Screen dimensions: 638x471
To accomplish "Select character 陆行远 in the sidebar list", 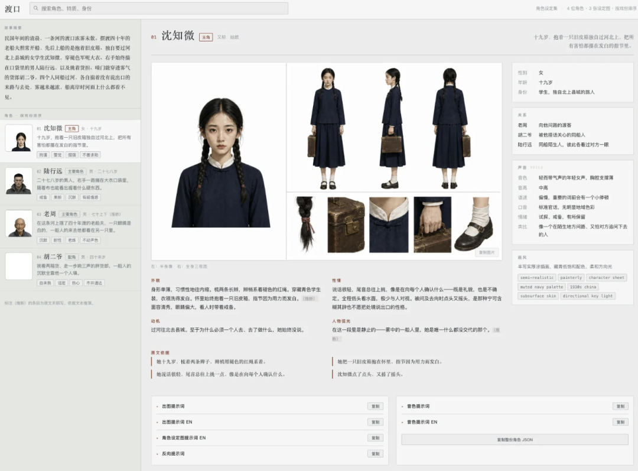I will click(x=70, y=184).
